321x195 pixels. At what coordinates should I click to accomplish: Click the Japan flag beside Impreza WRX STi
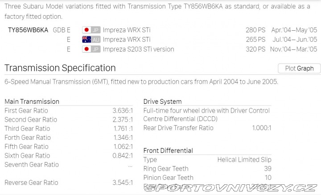86,30
